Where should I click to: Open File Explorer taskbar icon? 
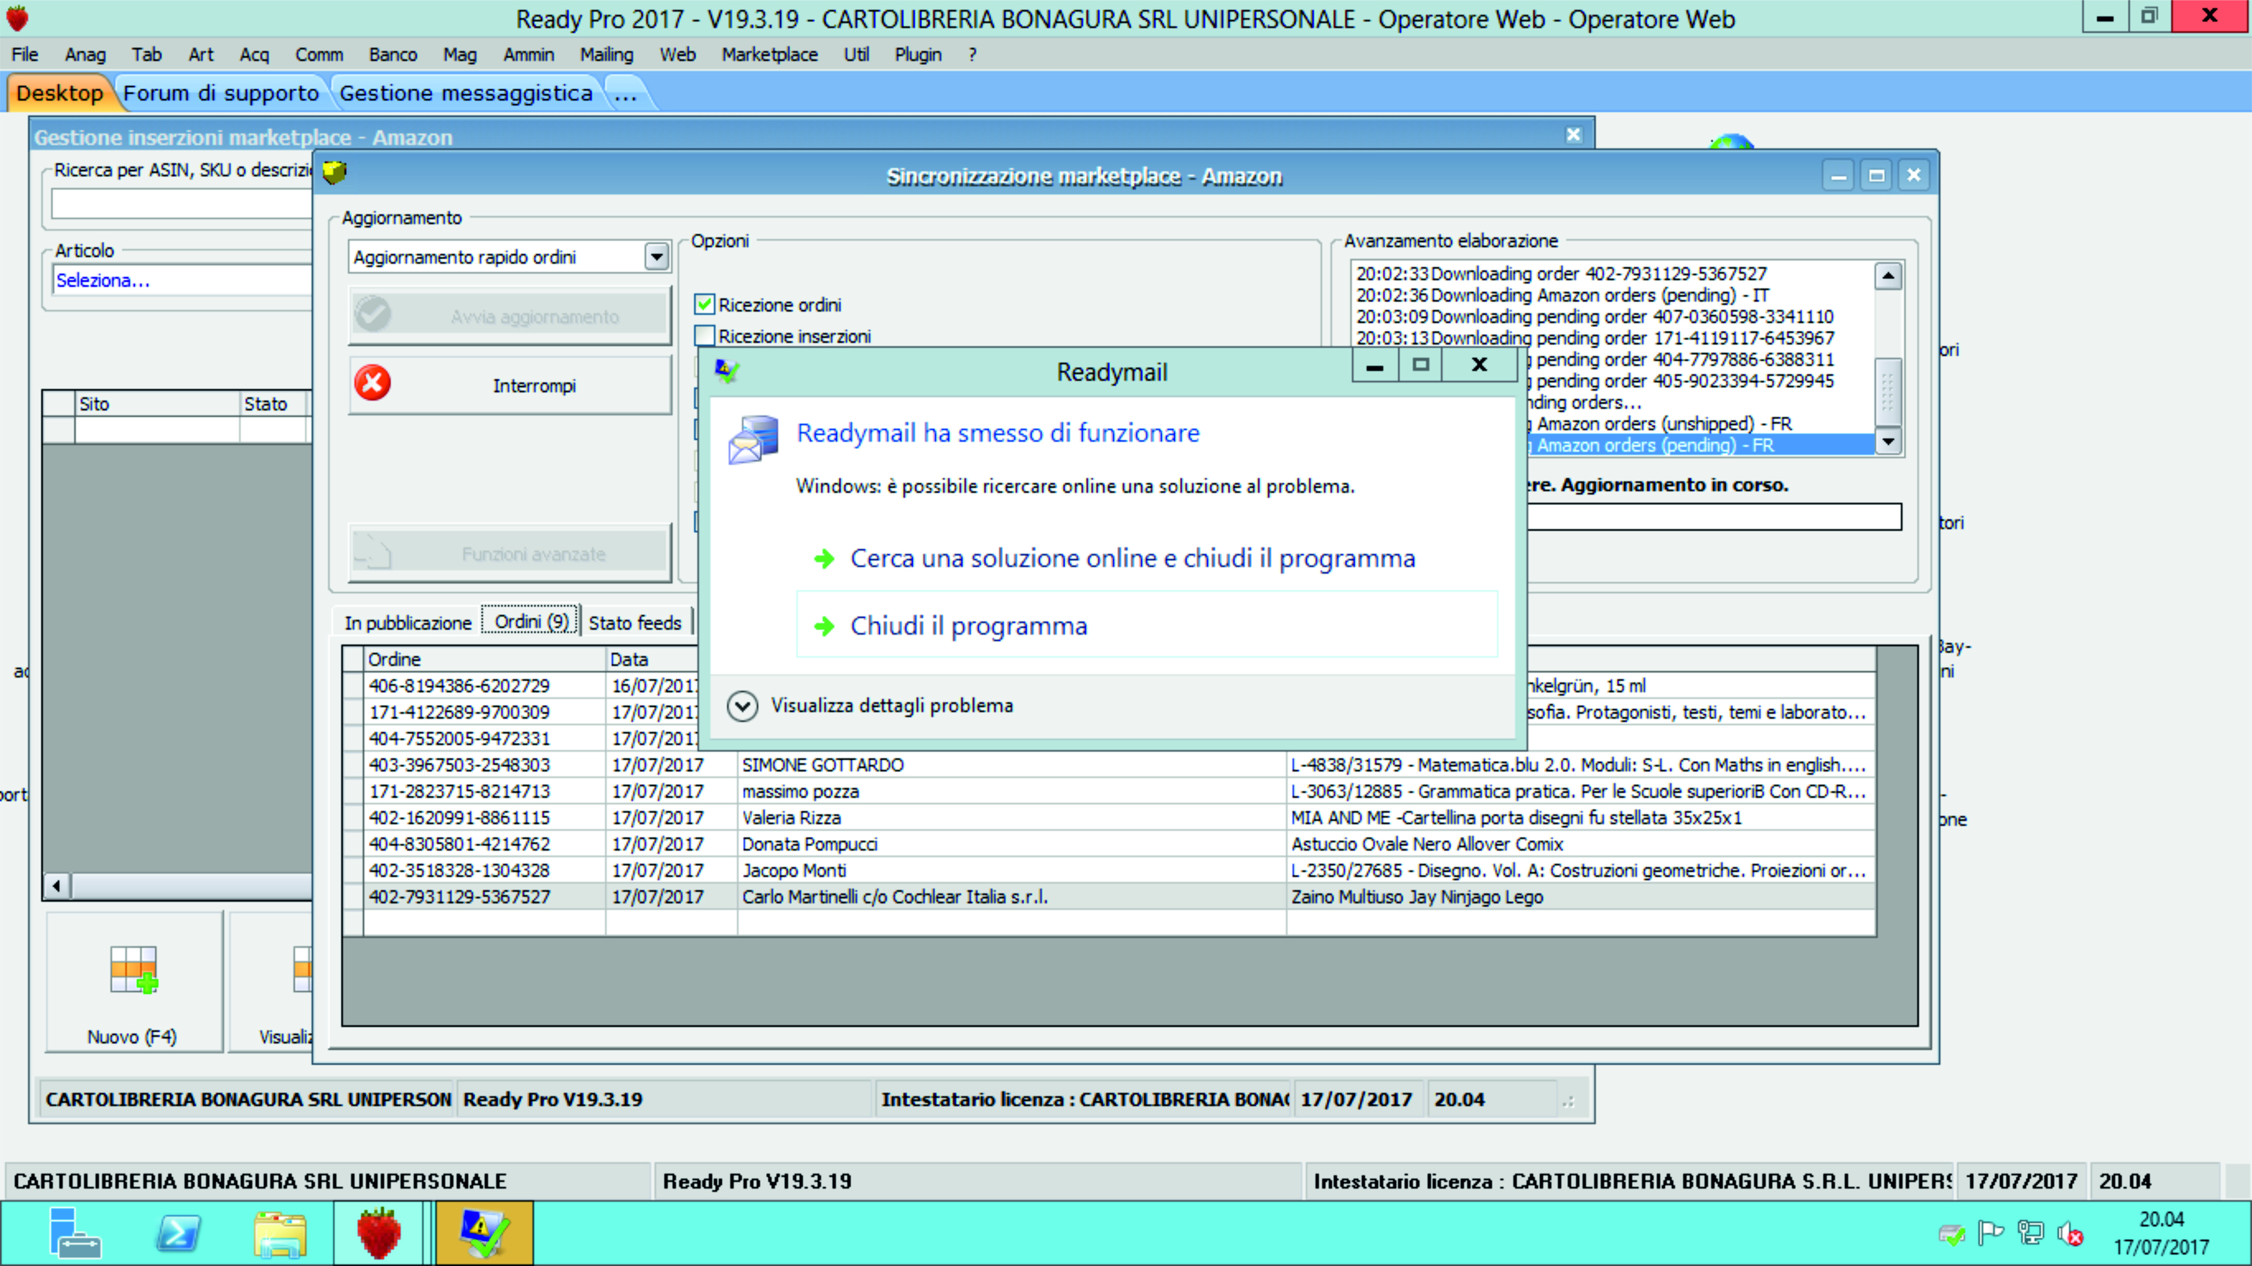[x=280, y=1233]
